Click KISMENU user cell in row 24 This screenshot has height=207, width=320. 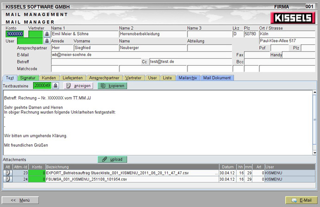coord(290,179)
